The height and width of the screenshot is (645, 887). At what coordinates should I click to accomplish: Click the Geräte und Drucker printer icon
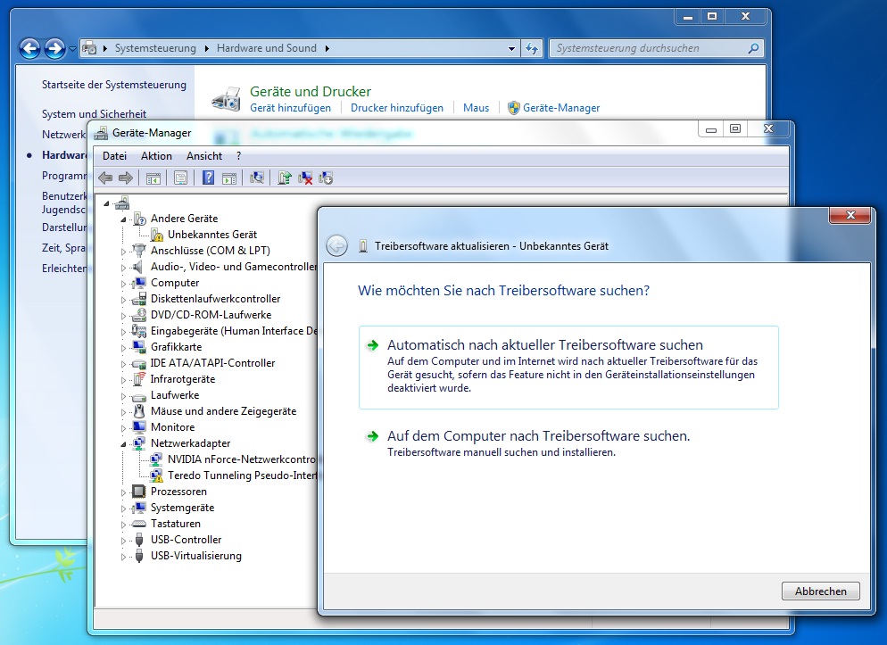(x=227, y=99)
